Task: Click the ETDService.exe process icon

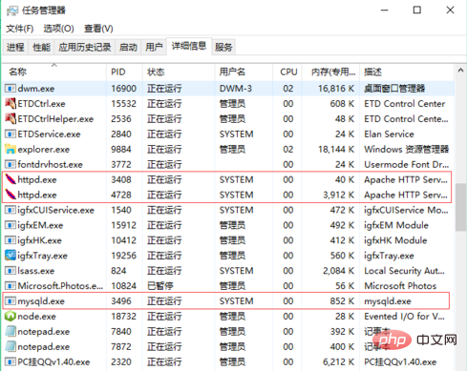Action: coord(11,134)
